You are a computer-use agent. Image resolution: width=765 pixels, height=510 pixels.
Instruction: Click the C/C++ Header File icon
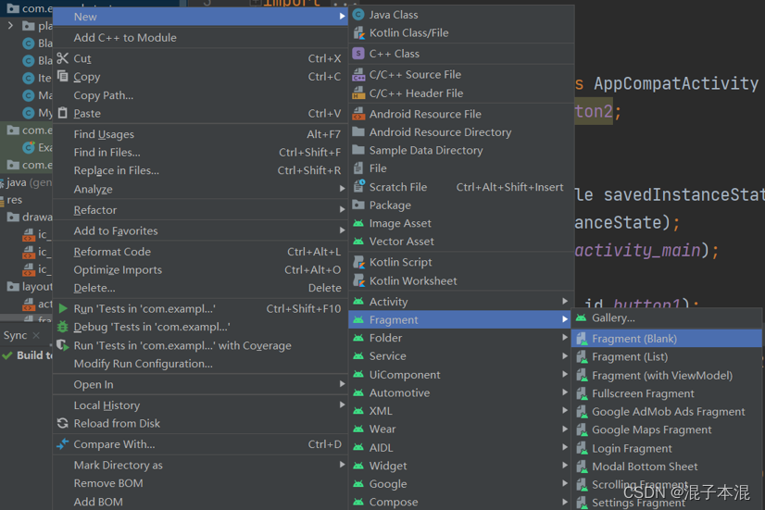(x=358, y=93)
